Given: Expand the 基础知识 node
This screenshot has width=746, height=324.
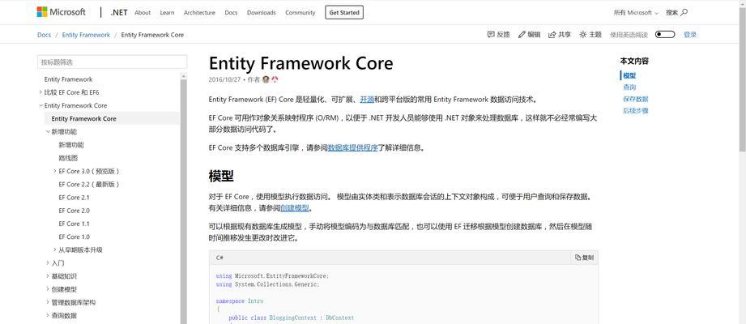Looking at the screenshot, I should tap(48, 276).
